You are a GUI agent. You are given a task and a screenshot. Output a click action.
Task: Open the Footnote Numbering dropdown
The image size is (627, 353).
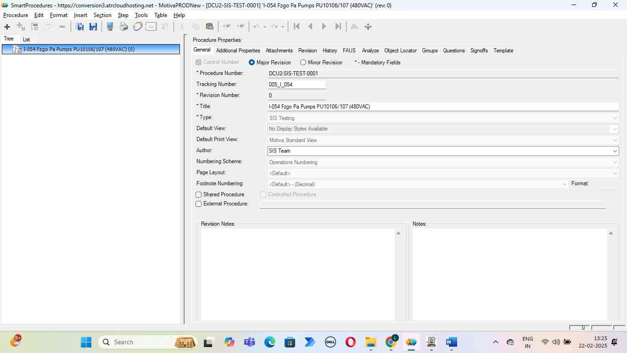click(x=418, y=184)
